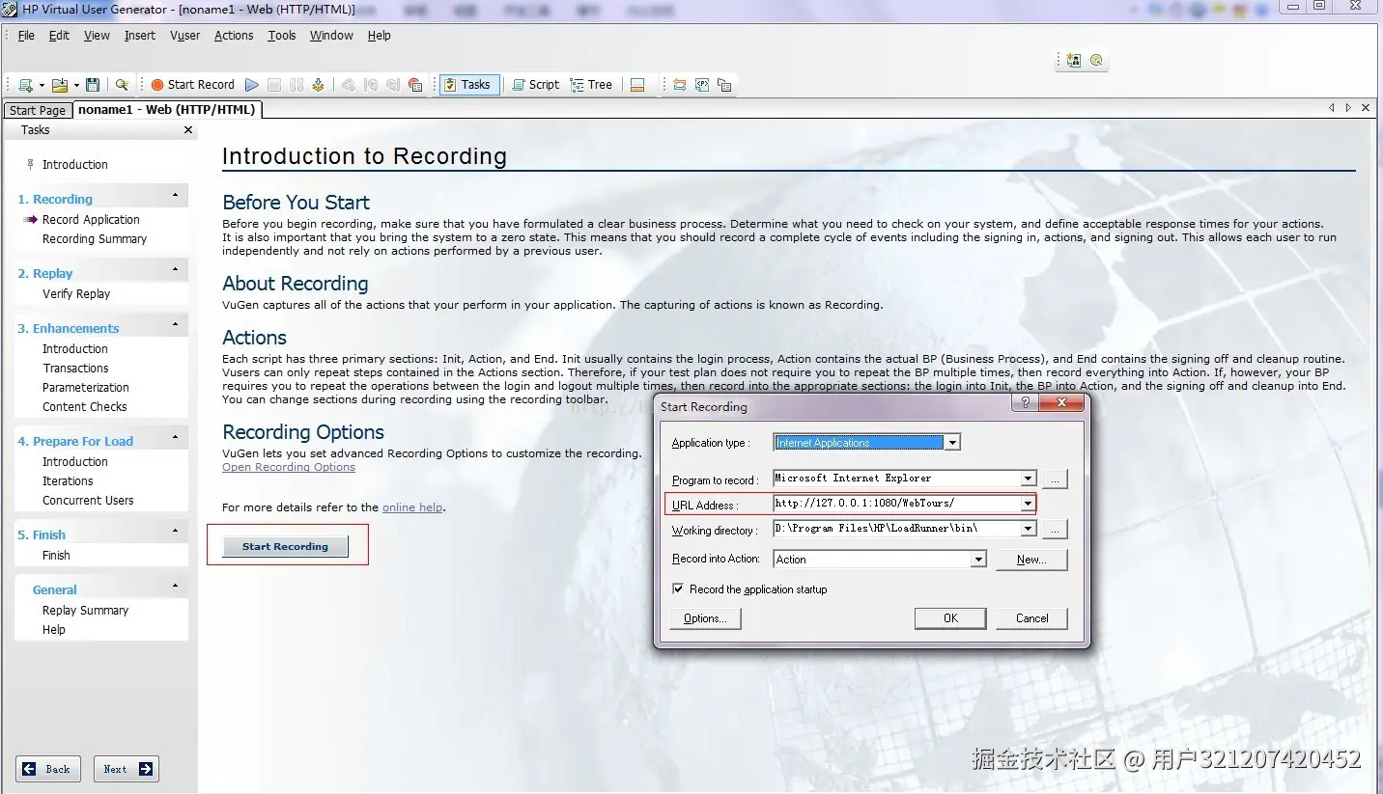This screenshot has height=794, width=1383.
Task: Switch to the Start Page tab
Action: 38,110
